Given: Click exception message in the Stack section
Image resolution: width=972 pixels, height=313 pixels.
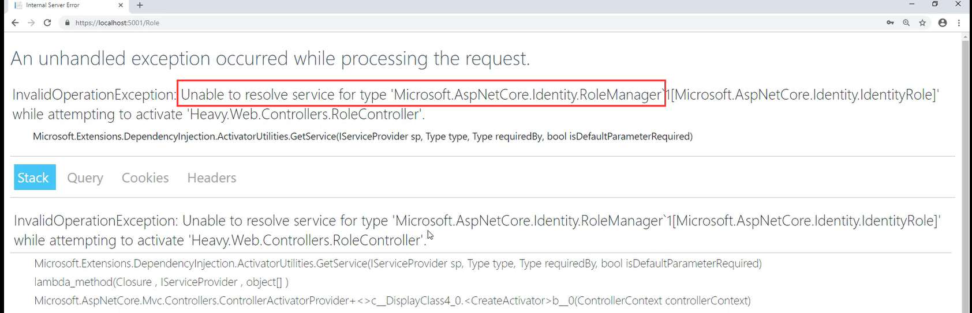Looking at the screenshot, I should pos(477,230).
